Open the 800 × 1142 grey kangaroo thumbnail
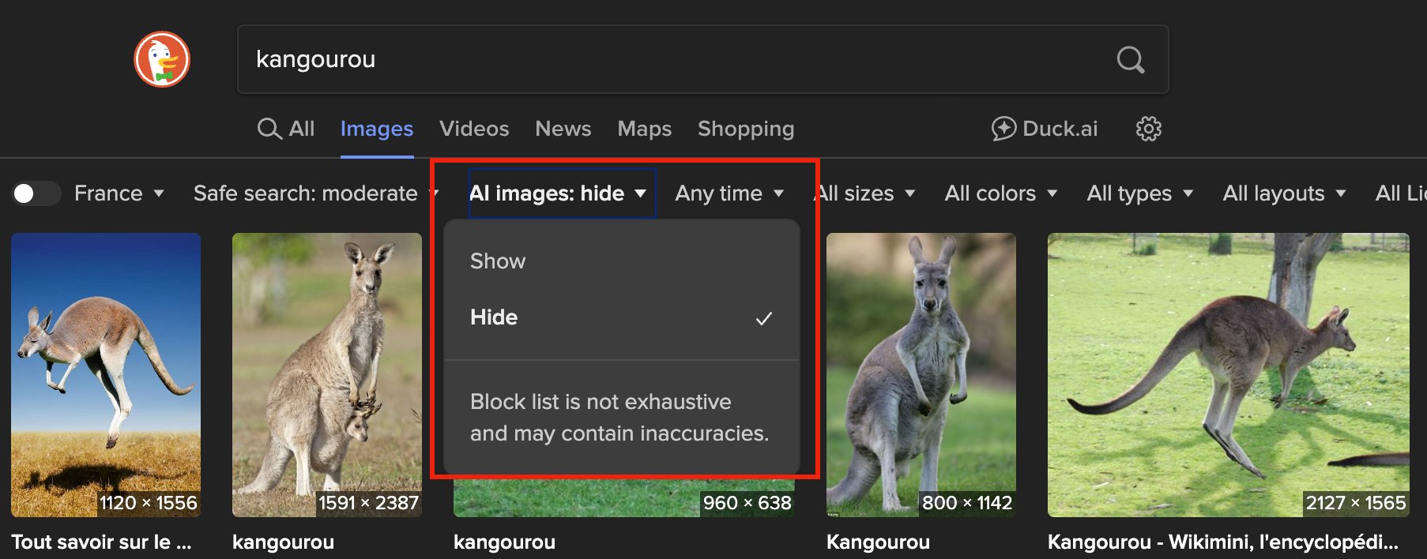The width and height of the screenshot is (1427, 559). (921, 375)
